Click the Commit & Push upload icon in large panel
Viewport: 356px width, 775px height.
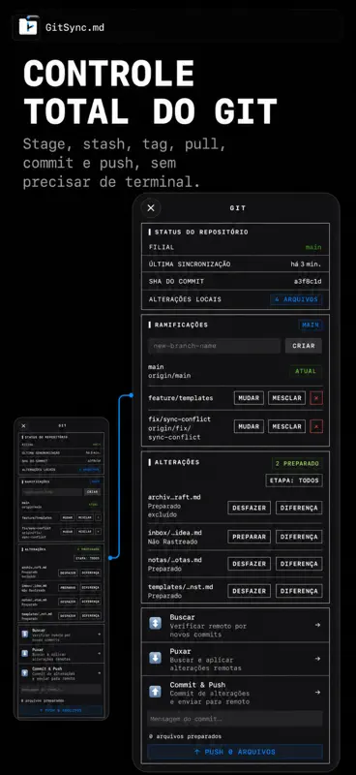pos(156,691)
